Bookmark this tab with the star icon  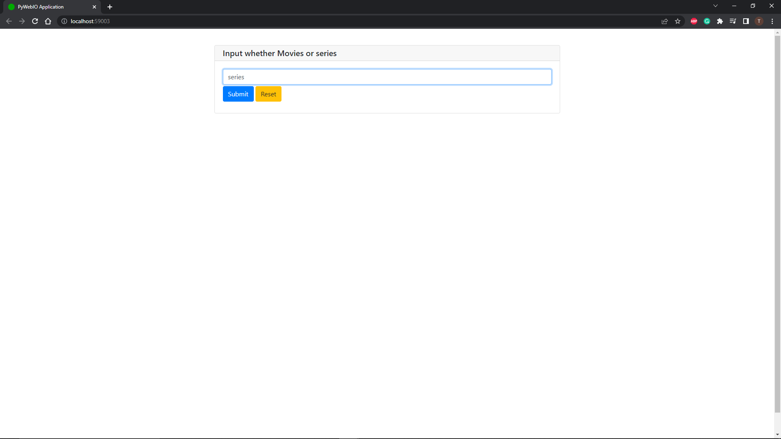click(x=678, y=21)
